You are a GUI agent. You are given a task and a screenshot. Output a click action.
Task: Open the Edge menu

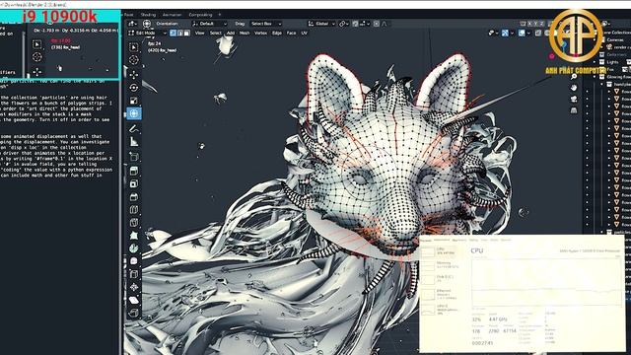[x=276, y=33]
